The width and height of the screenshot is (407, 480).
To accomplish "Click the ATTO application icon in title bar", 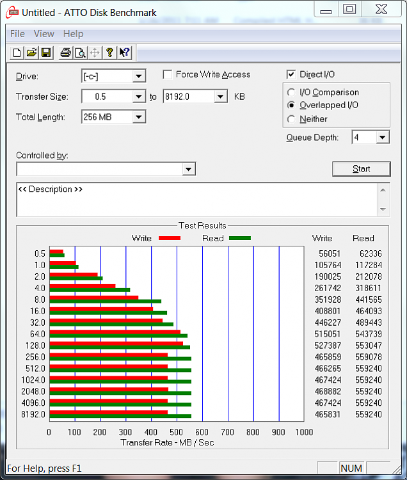I will [12, 12].
